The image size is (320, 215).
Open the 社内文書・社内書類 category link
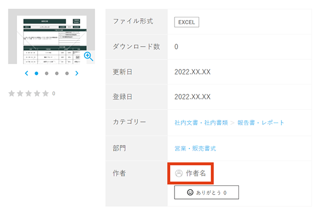click(x=201, y=122)
